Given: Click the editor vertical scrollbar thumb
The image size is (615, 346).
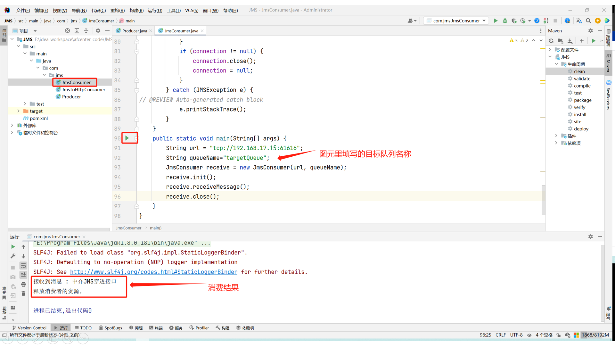Looking at the screenshot, I should point(543,200).
